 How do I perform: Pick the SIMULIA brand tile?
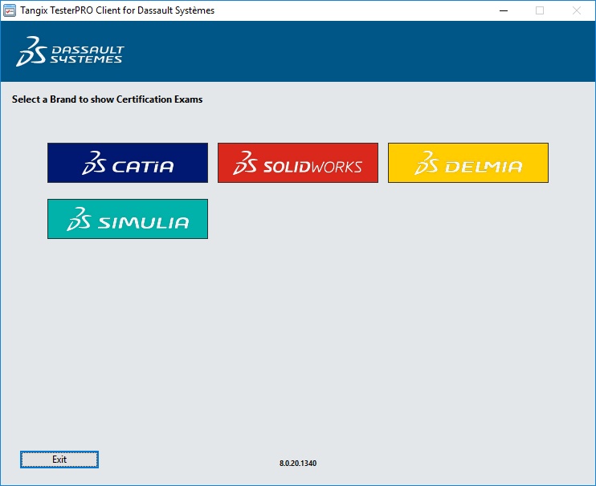(x=128, y=219)
